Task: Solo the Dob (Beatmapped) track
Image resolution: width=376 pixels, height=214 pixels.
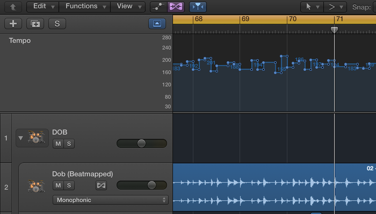Action: pos(69,185)
